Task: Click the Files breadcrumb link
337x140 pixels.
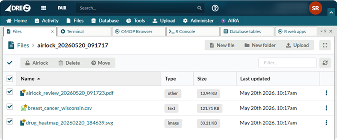Action: tap(23, 45)
